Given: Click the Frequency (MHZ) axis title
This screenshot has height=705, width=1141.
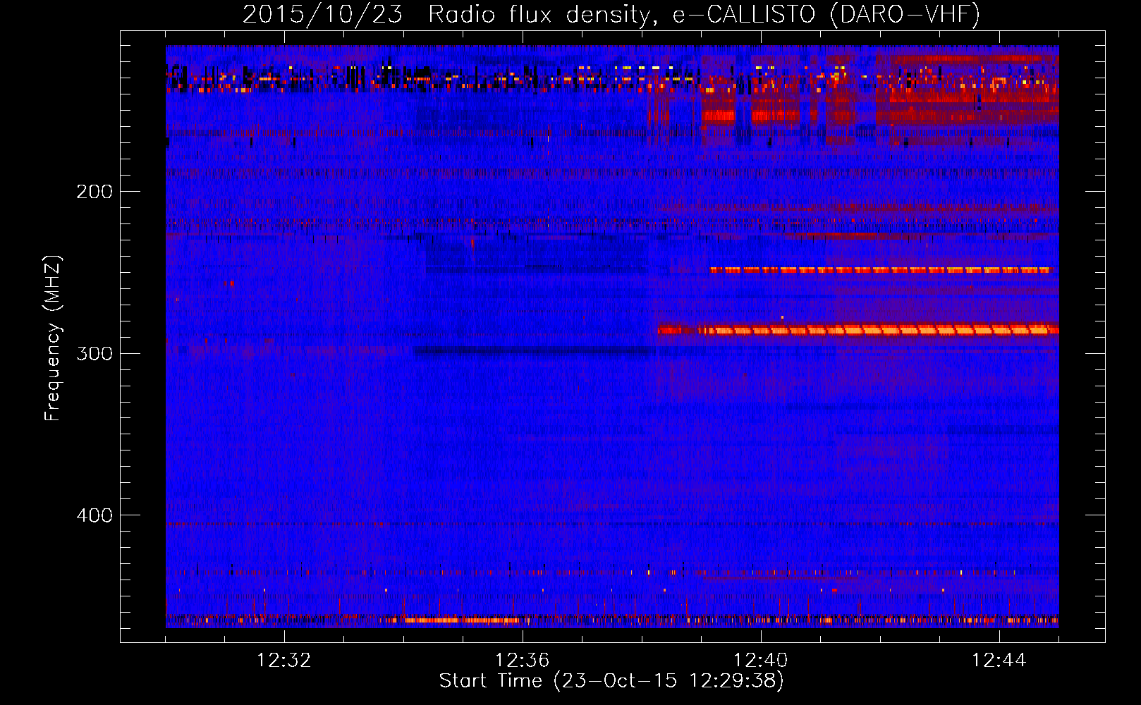Looking at the screenshot, I should 54,338.
